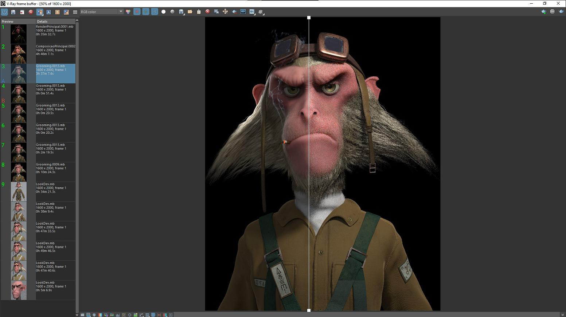Toggle orange-blue white balance icon
This screenshot has height=317, width=566.
point(100,315)
